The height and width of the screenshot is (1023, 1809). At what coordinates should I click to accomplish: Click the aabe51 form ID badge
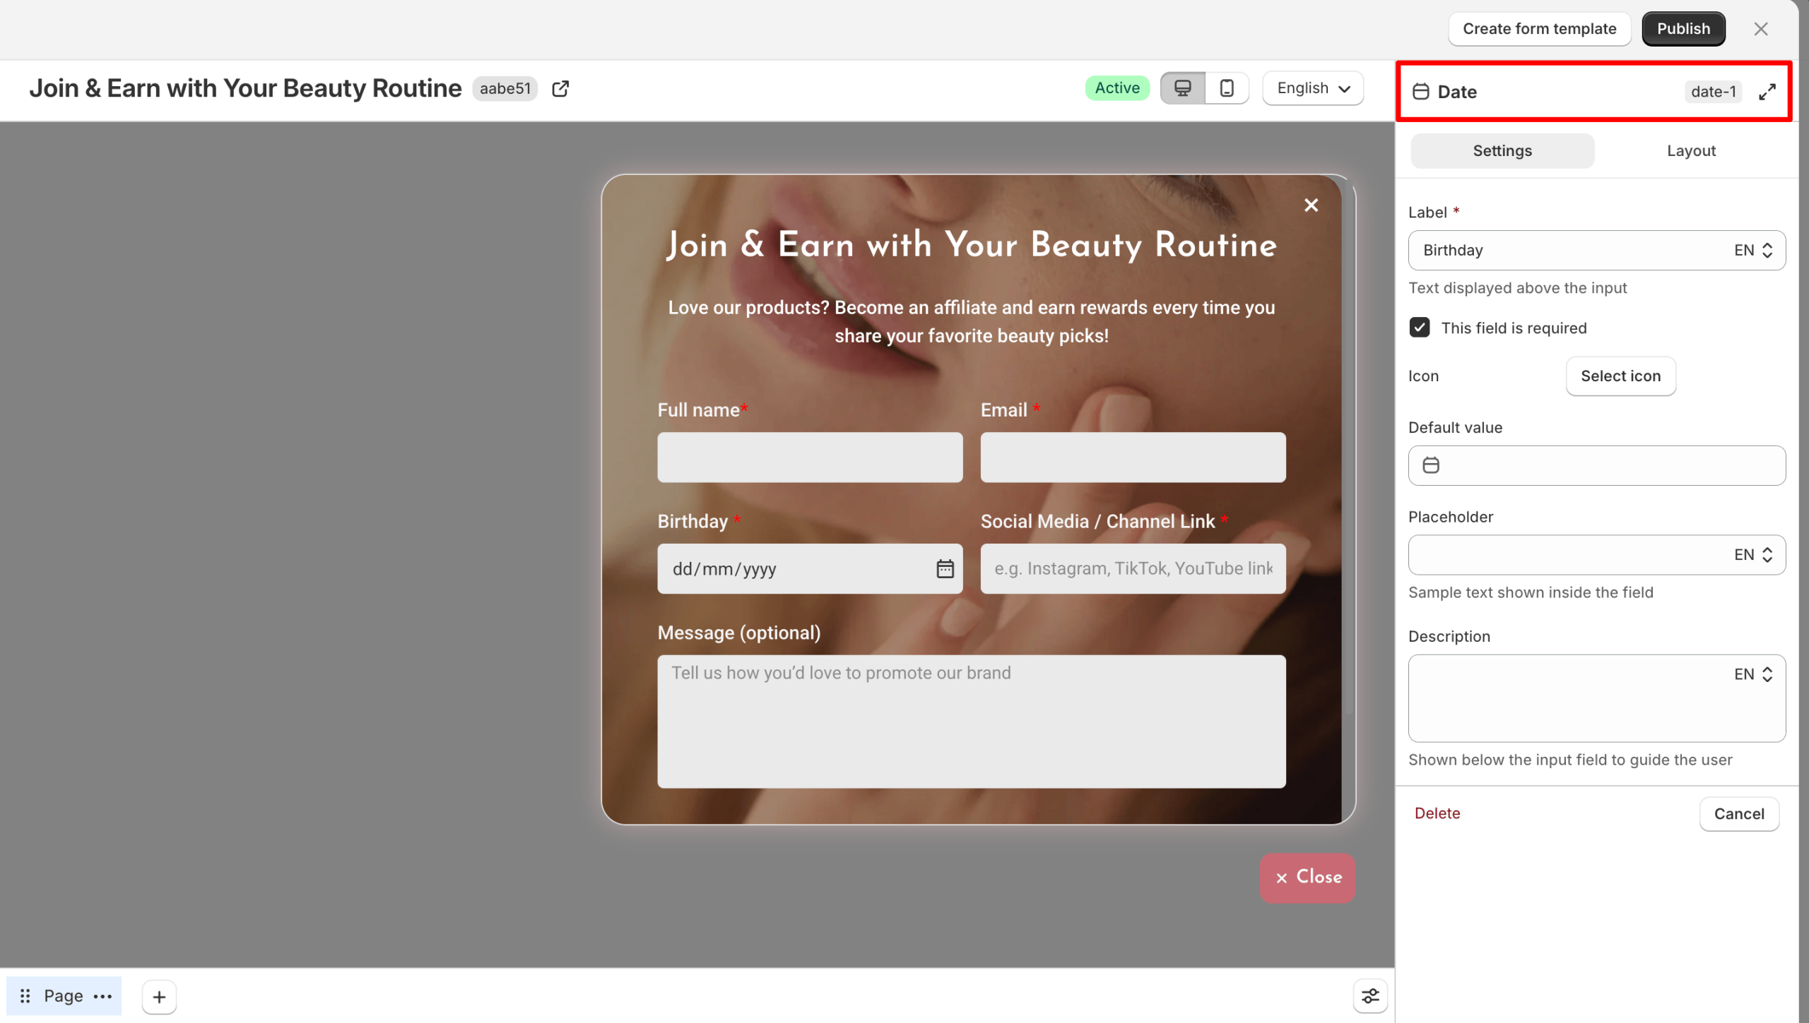click(505, 88)
